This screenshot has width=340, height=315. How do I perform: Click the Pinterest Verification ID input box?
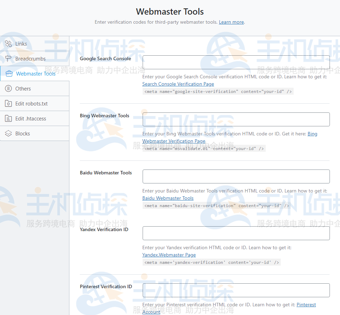click(x=236, y=290)
